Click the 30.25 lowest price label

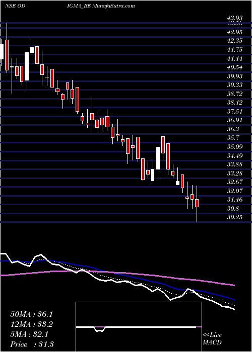[x=235, y=217]
